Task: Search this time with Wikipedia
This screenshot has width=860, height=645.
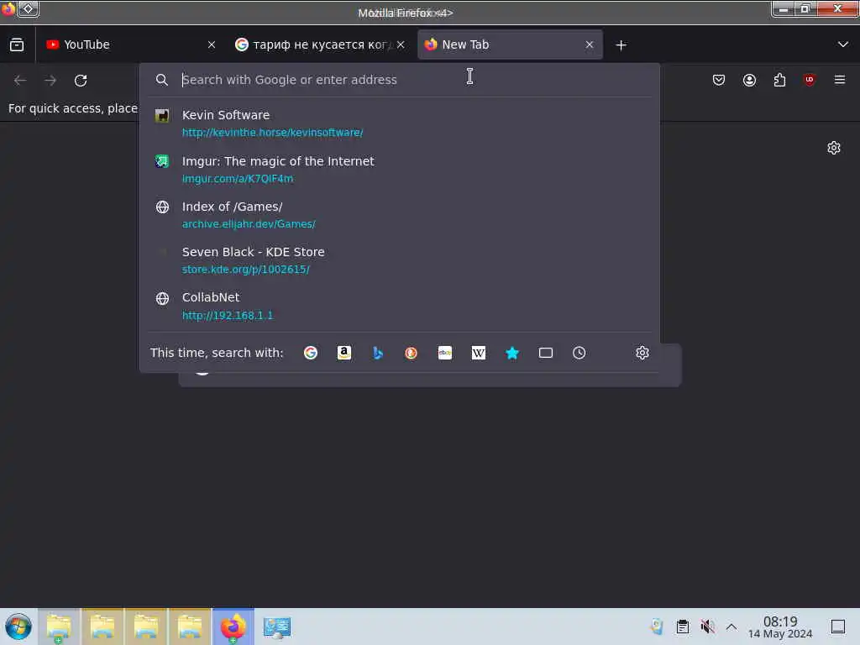Action: 478,353
